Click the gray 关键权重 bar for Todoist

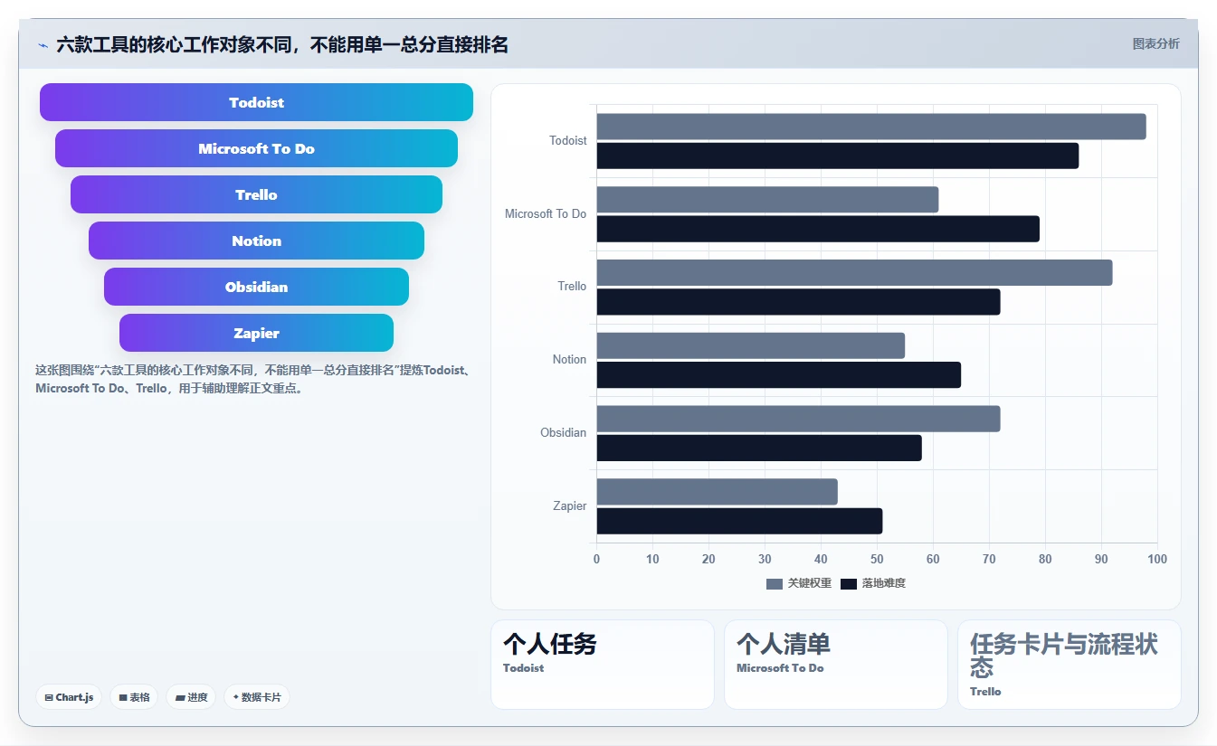click(x=870, y=127)
